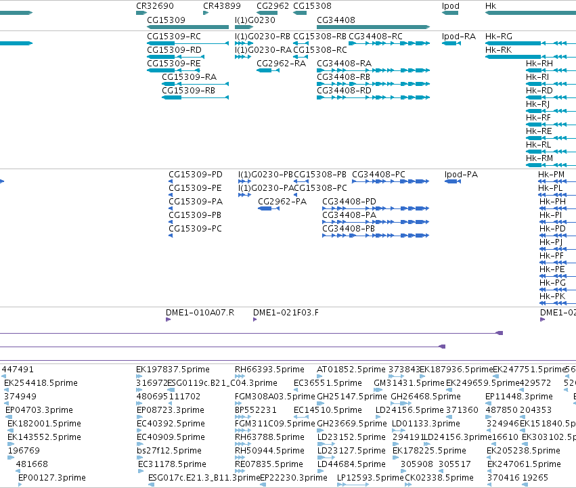Click the CK02338.5prime label
Viewport: 576px width, 488px height.
[x=439, y=478]
